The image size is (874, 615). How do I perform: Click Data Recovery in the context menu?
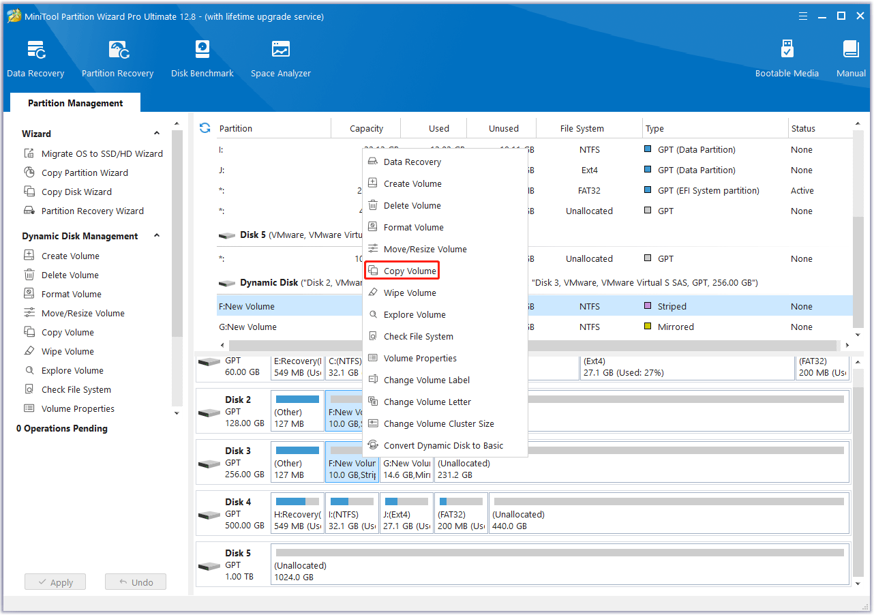point(445,162)
